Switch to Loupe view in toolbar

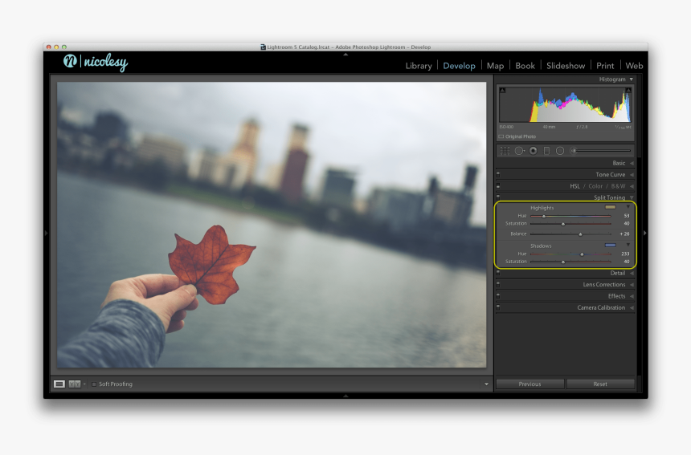59,384
